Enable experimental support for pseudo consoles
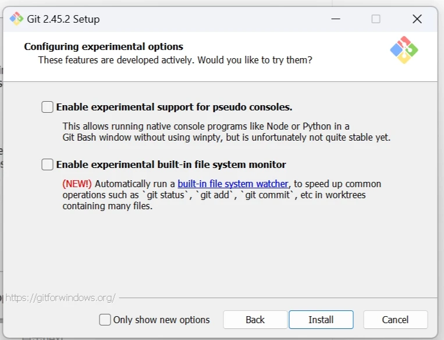 47,107
